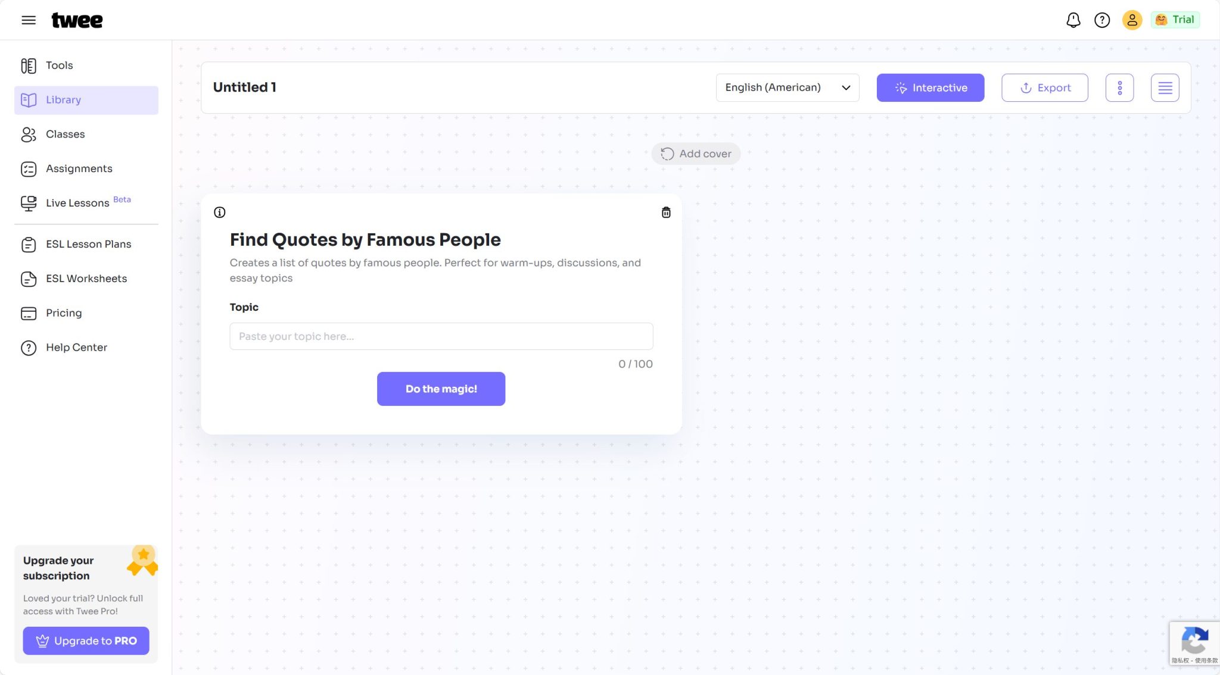Click the help question mark icon

click(x=1102, y=20)
